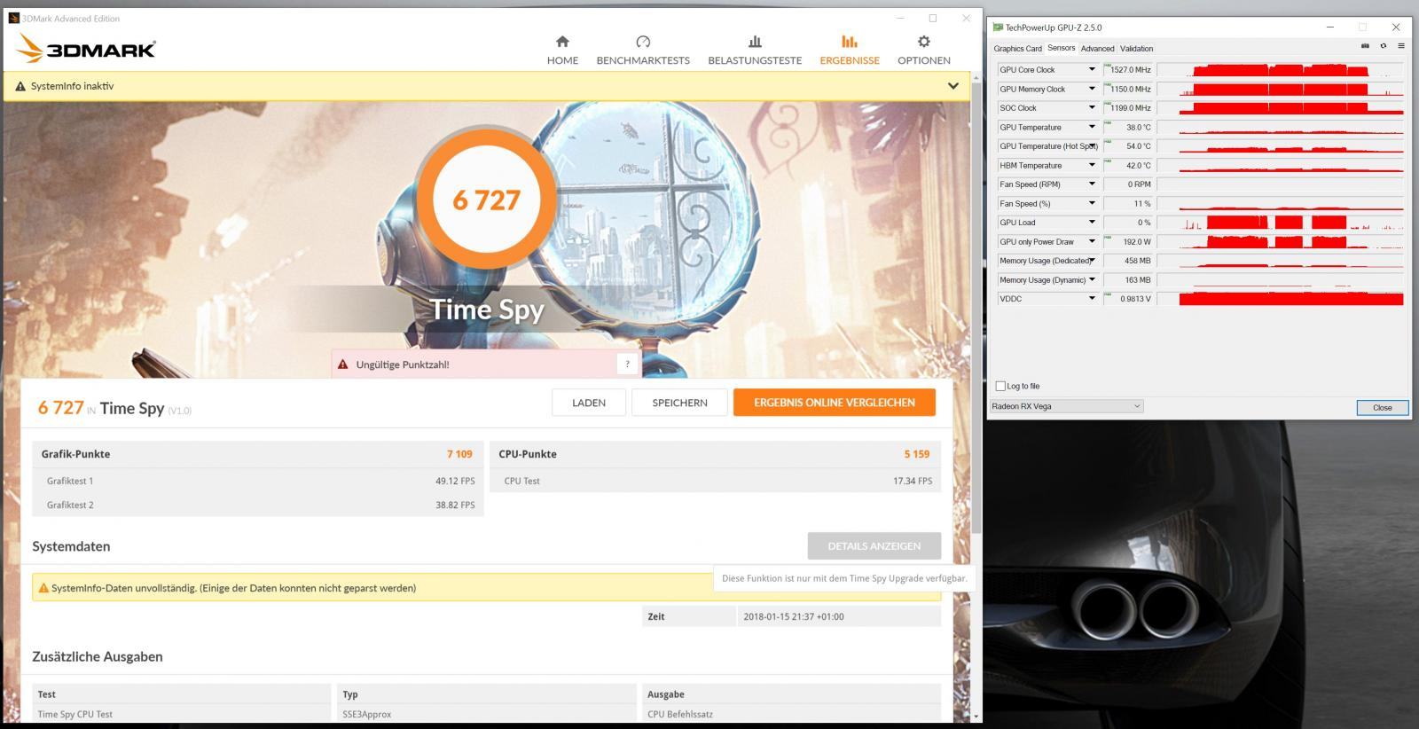The image size is (1419, 729).
Task: Click the 3DMark title bar app icon
Action: click(13, 18)
